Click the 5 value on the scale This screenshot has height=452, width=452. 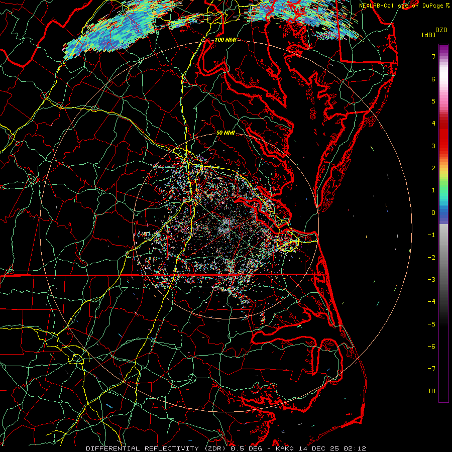[433, 101]
